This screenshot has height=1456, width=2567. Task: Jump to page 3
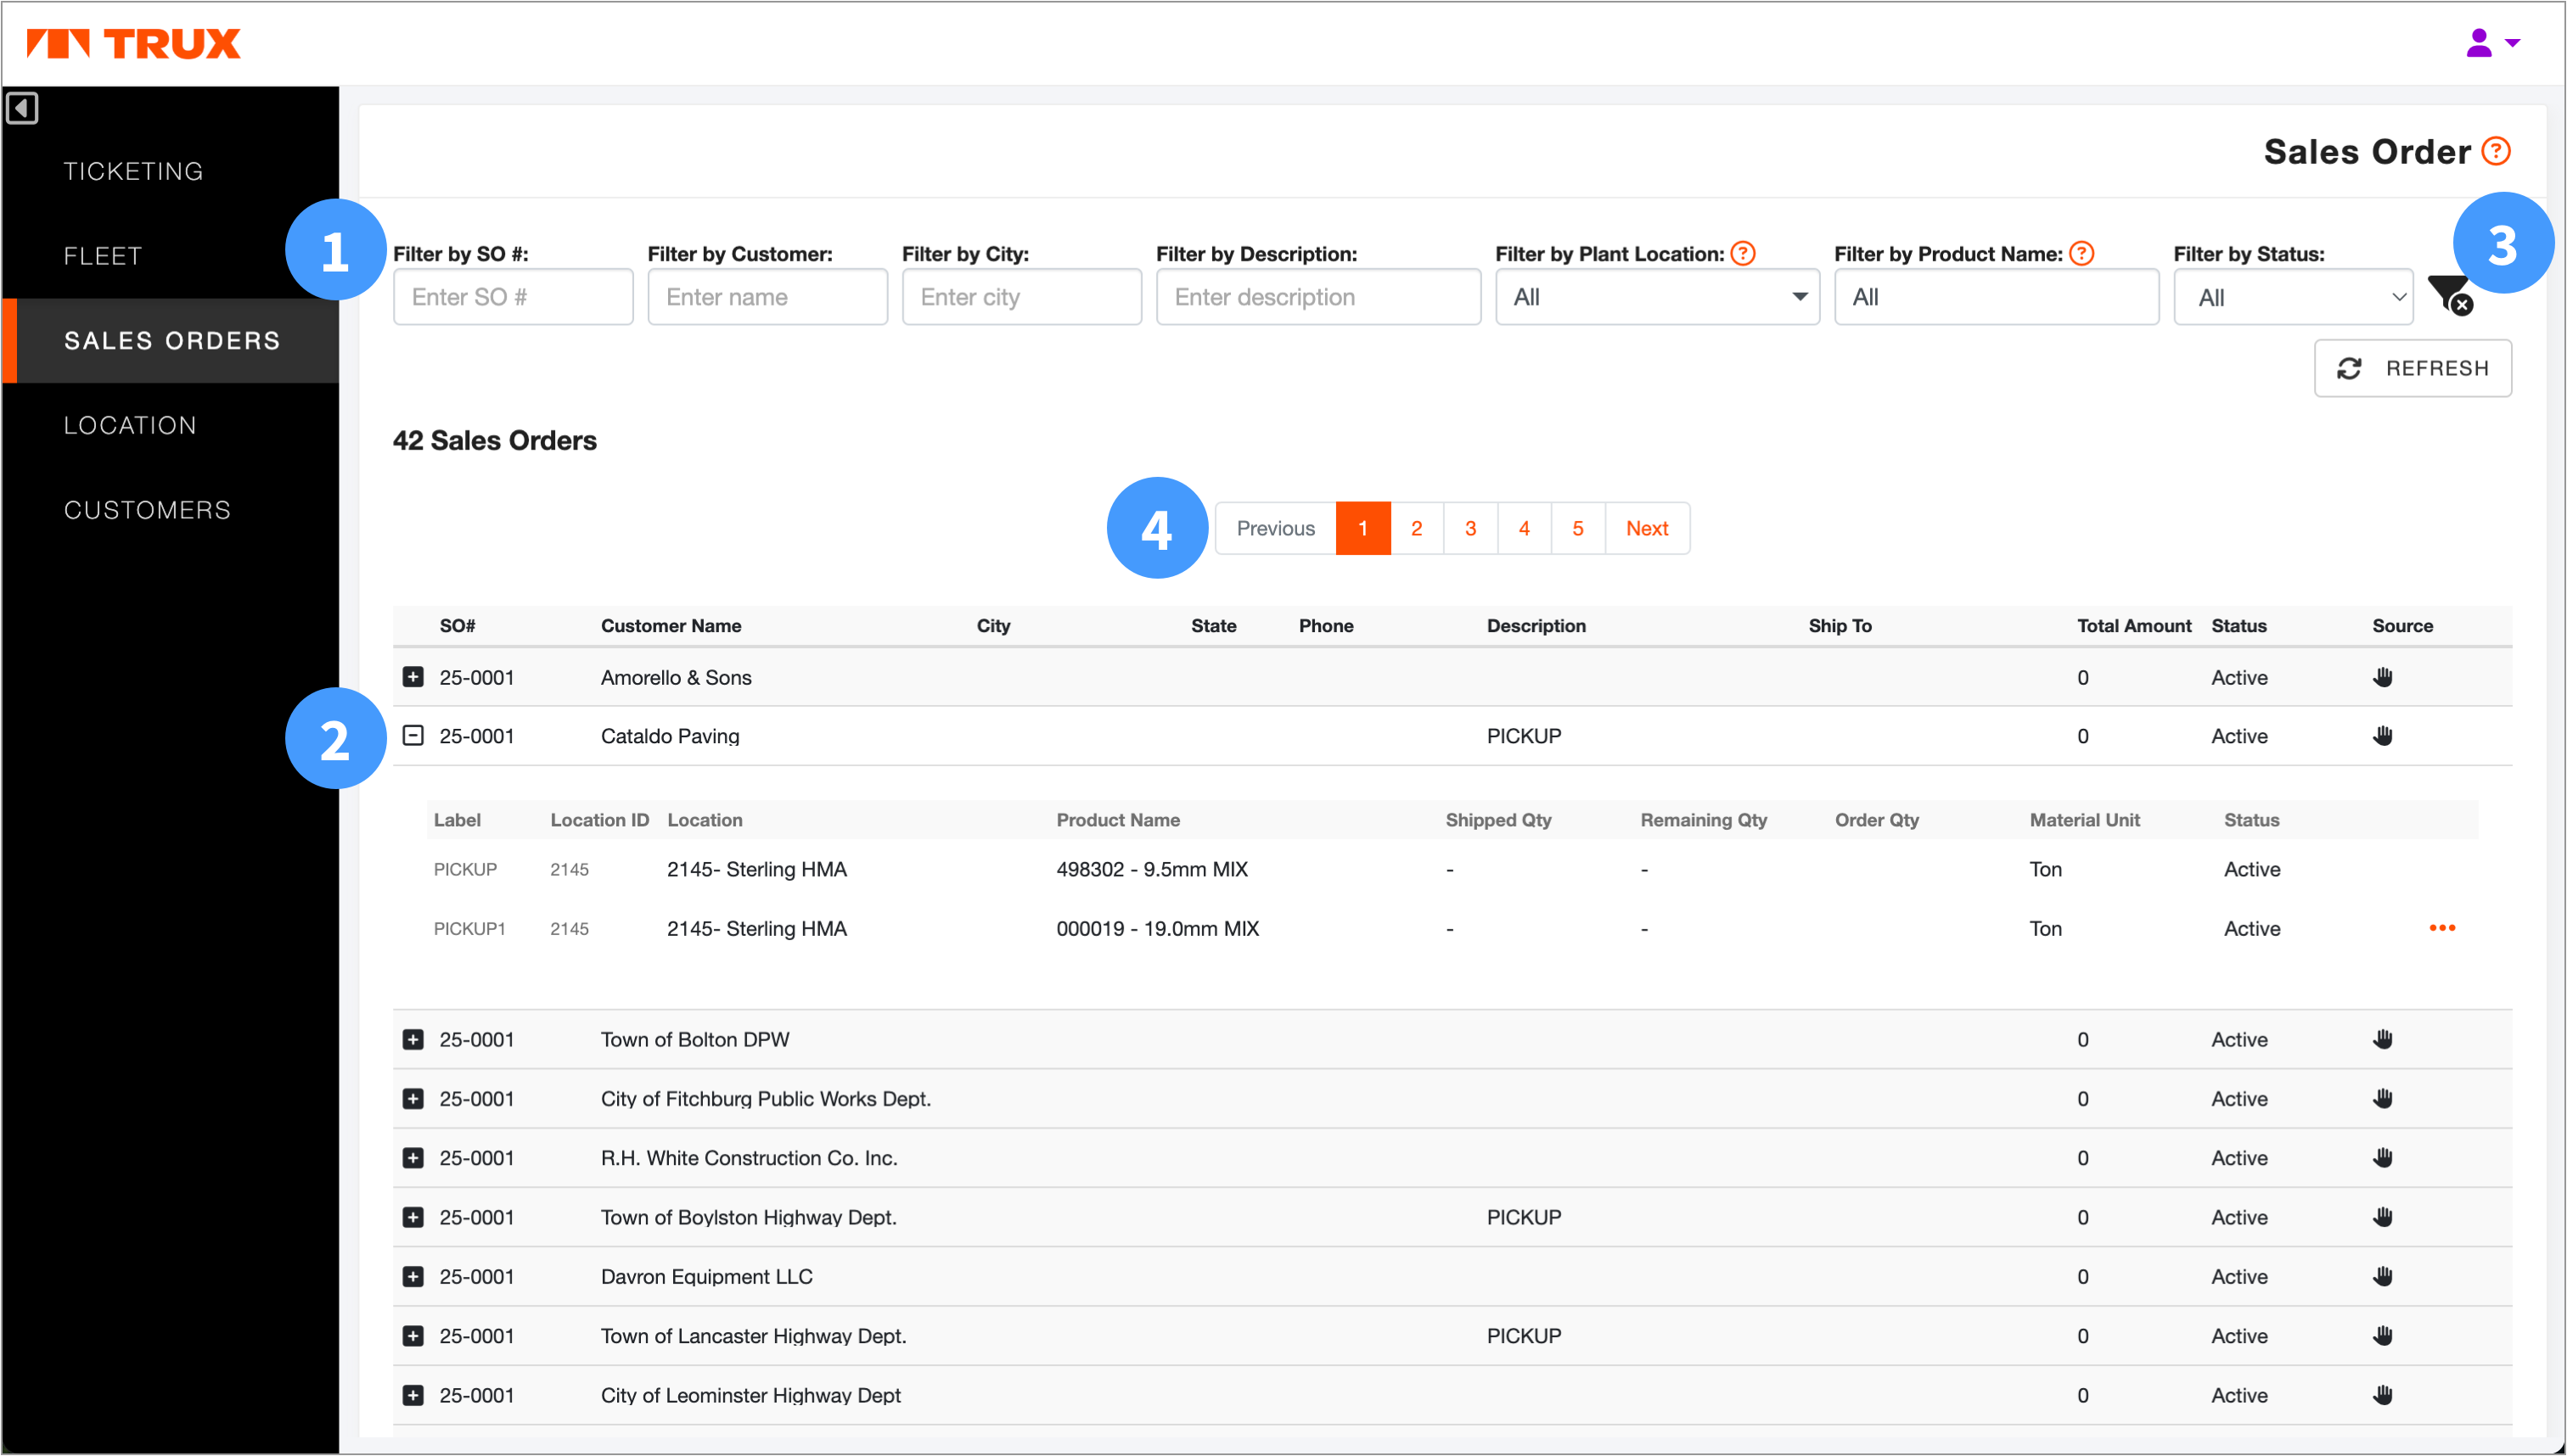click(1470, 528)
